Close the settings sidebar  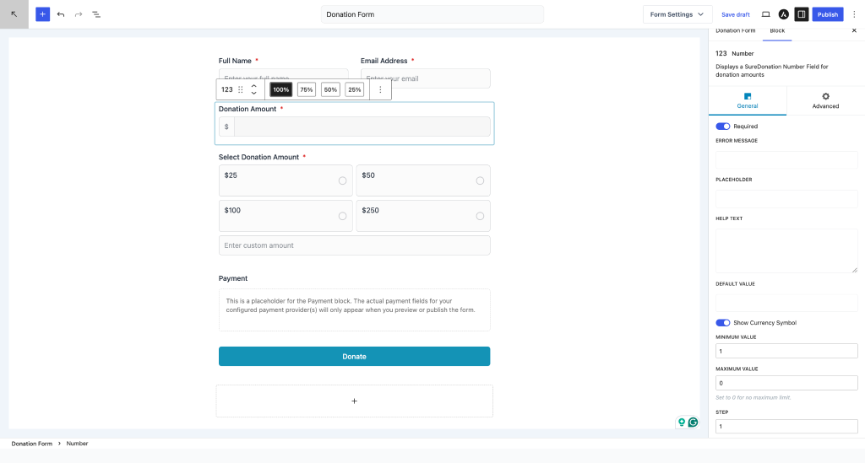coord(854,31)
